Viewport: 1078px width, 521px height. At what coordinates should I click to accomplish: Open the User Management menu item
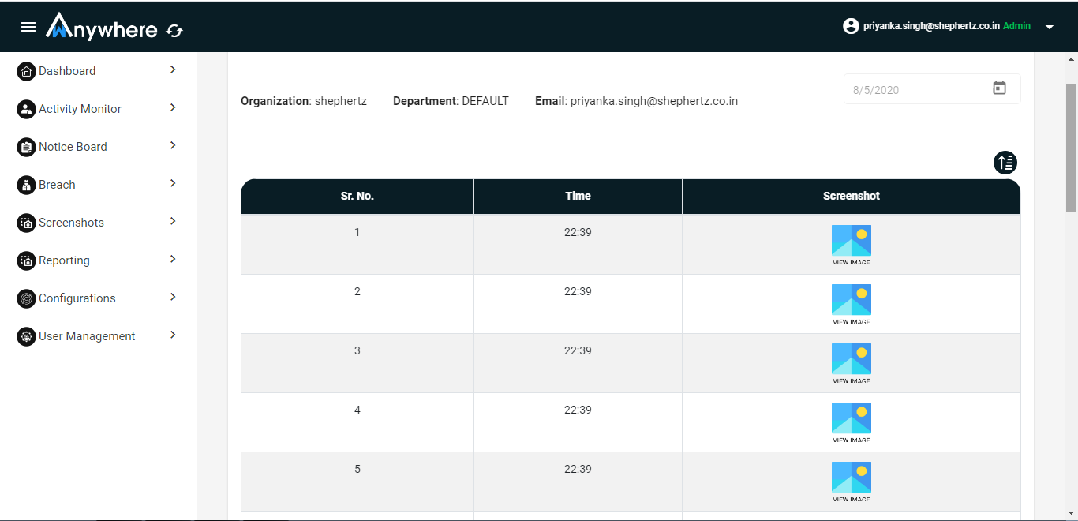[87, 336]
